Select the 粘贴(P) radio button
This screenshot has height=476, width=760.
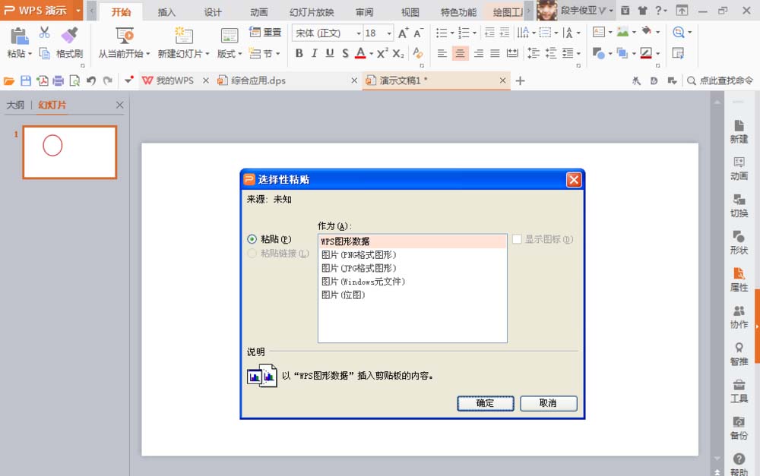pyautogui.click(x=252, y=239)
